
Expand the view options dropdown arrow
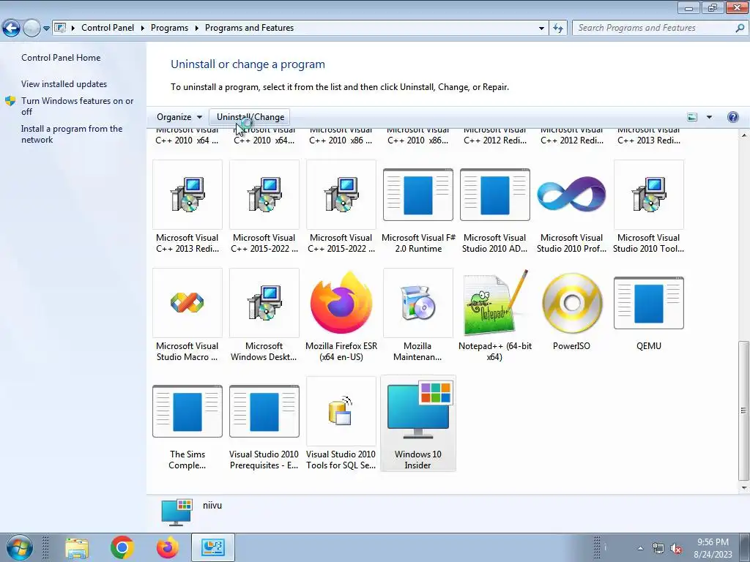pos(709,117)
